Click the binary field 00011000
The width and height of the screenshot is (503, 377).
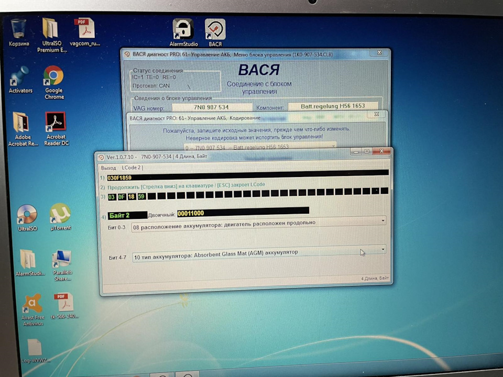[243, 212]
